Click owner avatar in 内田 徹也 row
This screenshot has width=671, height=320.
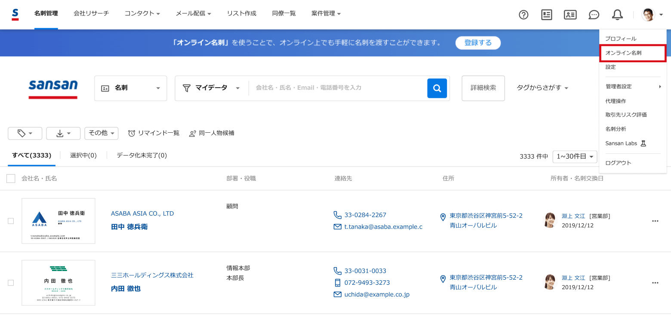pyautogui.click(x=550, y=282)
